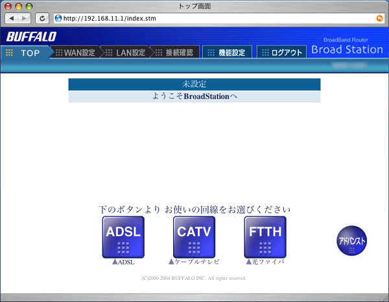
Task: Click the ▲ADSL caption text
Action: point(123,262)
